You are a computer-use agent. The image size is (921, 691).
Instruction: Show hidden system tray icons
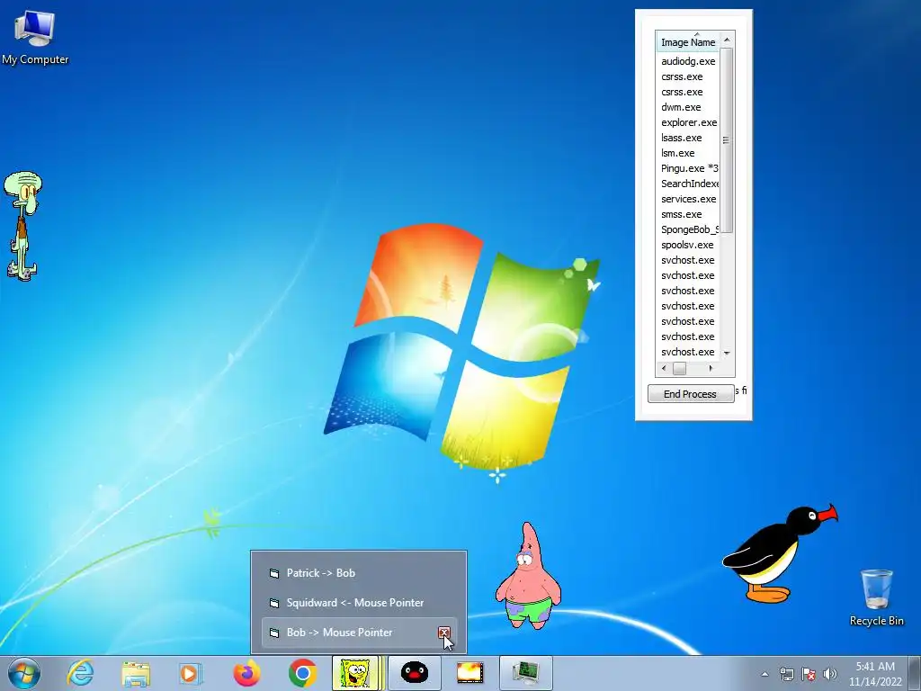coord(765,674)
